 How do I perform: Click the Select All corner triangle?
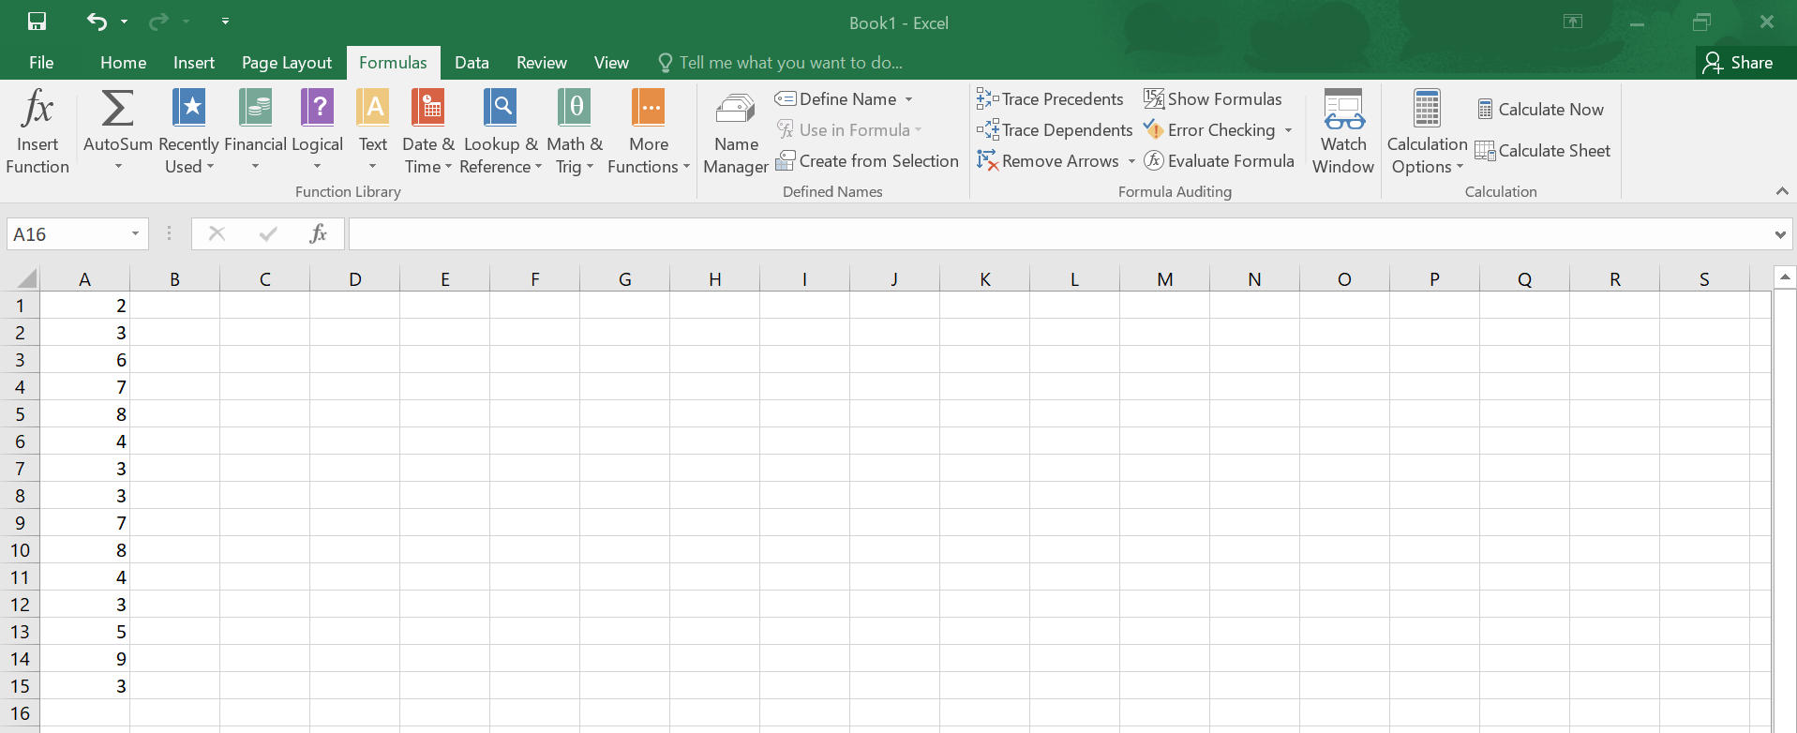pyautogui.click(x=26, y=278)
